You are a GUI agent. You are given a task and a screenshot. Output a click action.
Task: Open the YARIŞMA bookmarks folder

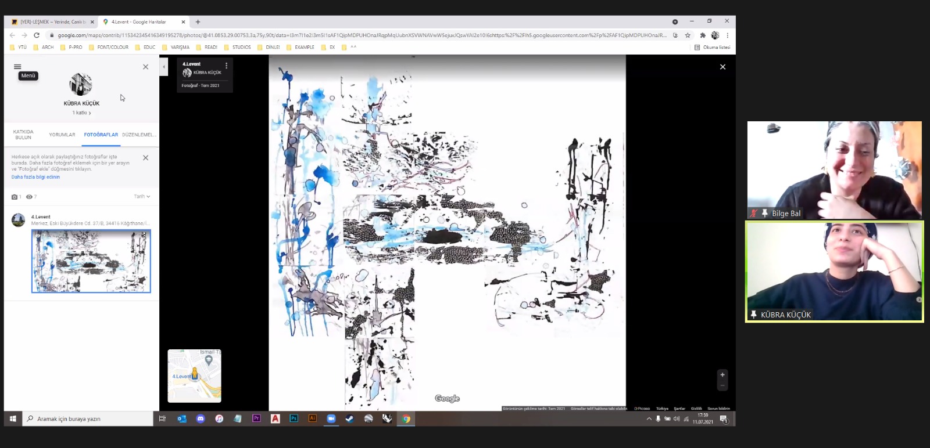[x=176, y=48]
